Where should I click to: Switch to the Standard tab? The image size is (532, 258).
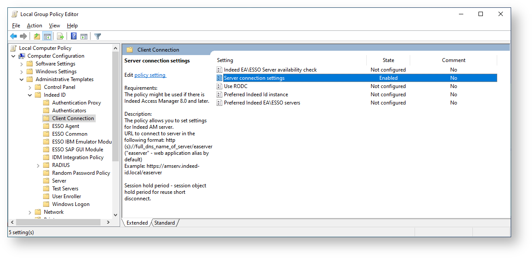coord(164,223)
